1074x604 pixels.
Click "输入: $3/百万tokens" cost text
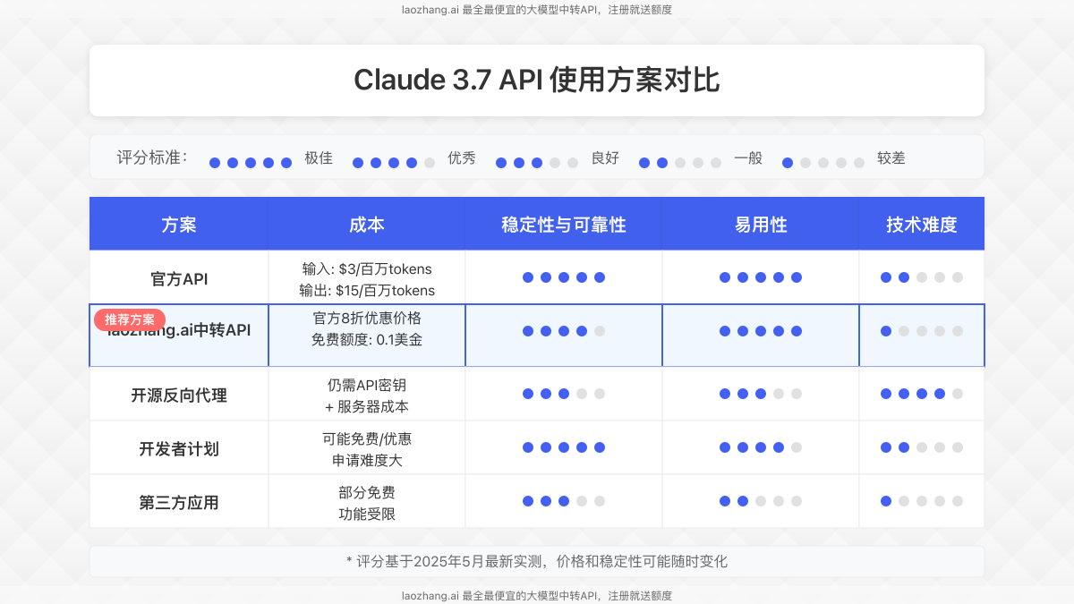point(367,268)
